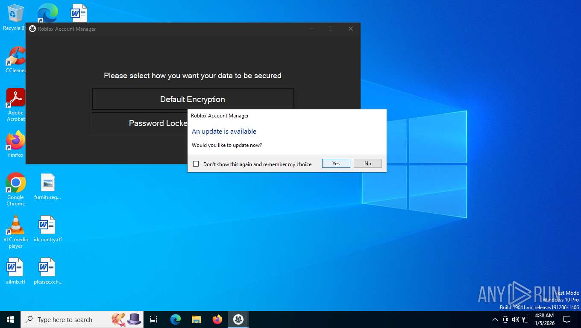Image resolution: width=581 pixels, height=328 pixels.
Task: Click the taskbar search box
Action: pyautogui.click(x=82, y=319)
